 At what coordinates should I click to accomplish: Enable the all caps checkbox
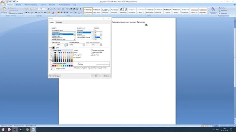point(91,52)
